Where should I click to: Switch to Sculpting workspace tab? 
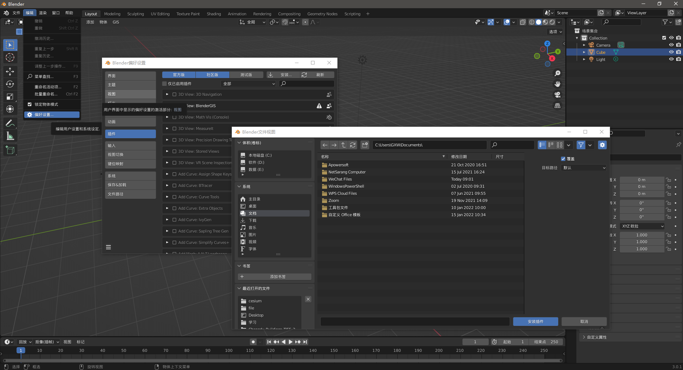pos(136,14)
